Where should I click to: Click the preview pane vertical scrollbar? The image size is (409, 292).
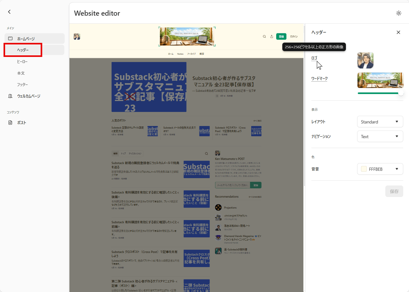[x=305, y=106]
